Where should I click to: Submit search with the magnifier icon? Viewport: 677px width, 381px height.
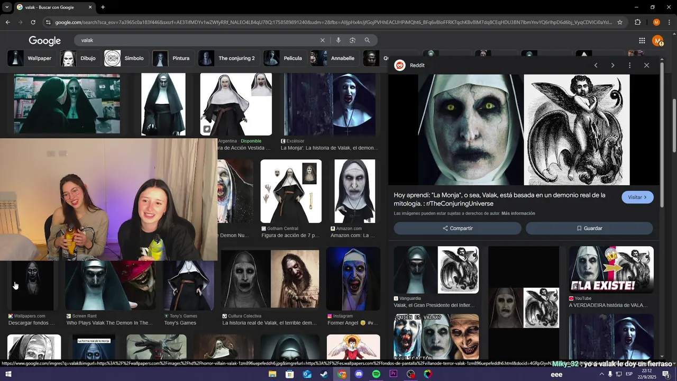pyautogui.click(x=367, y=40)
